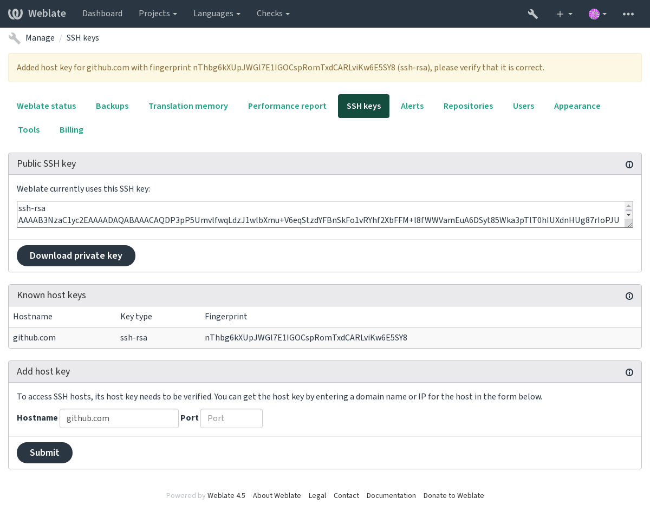Image resolution: width=650 pixels, height=505 pixels.
Task: Switch to Appearance tab
Action: 577,106
